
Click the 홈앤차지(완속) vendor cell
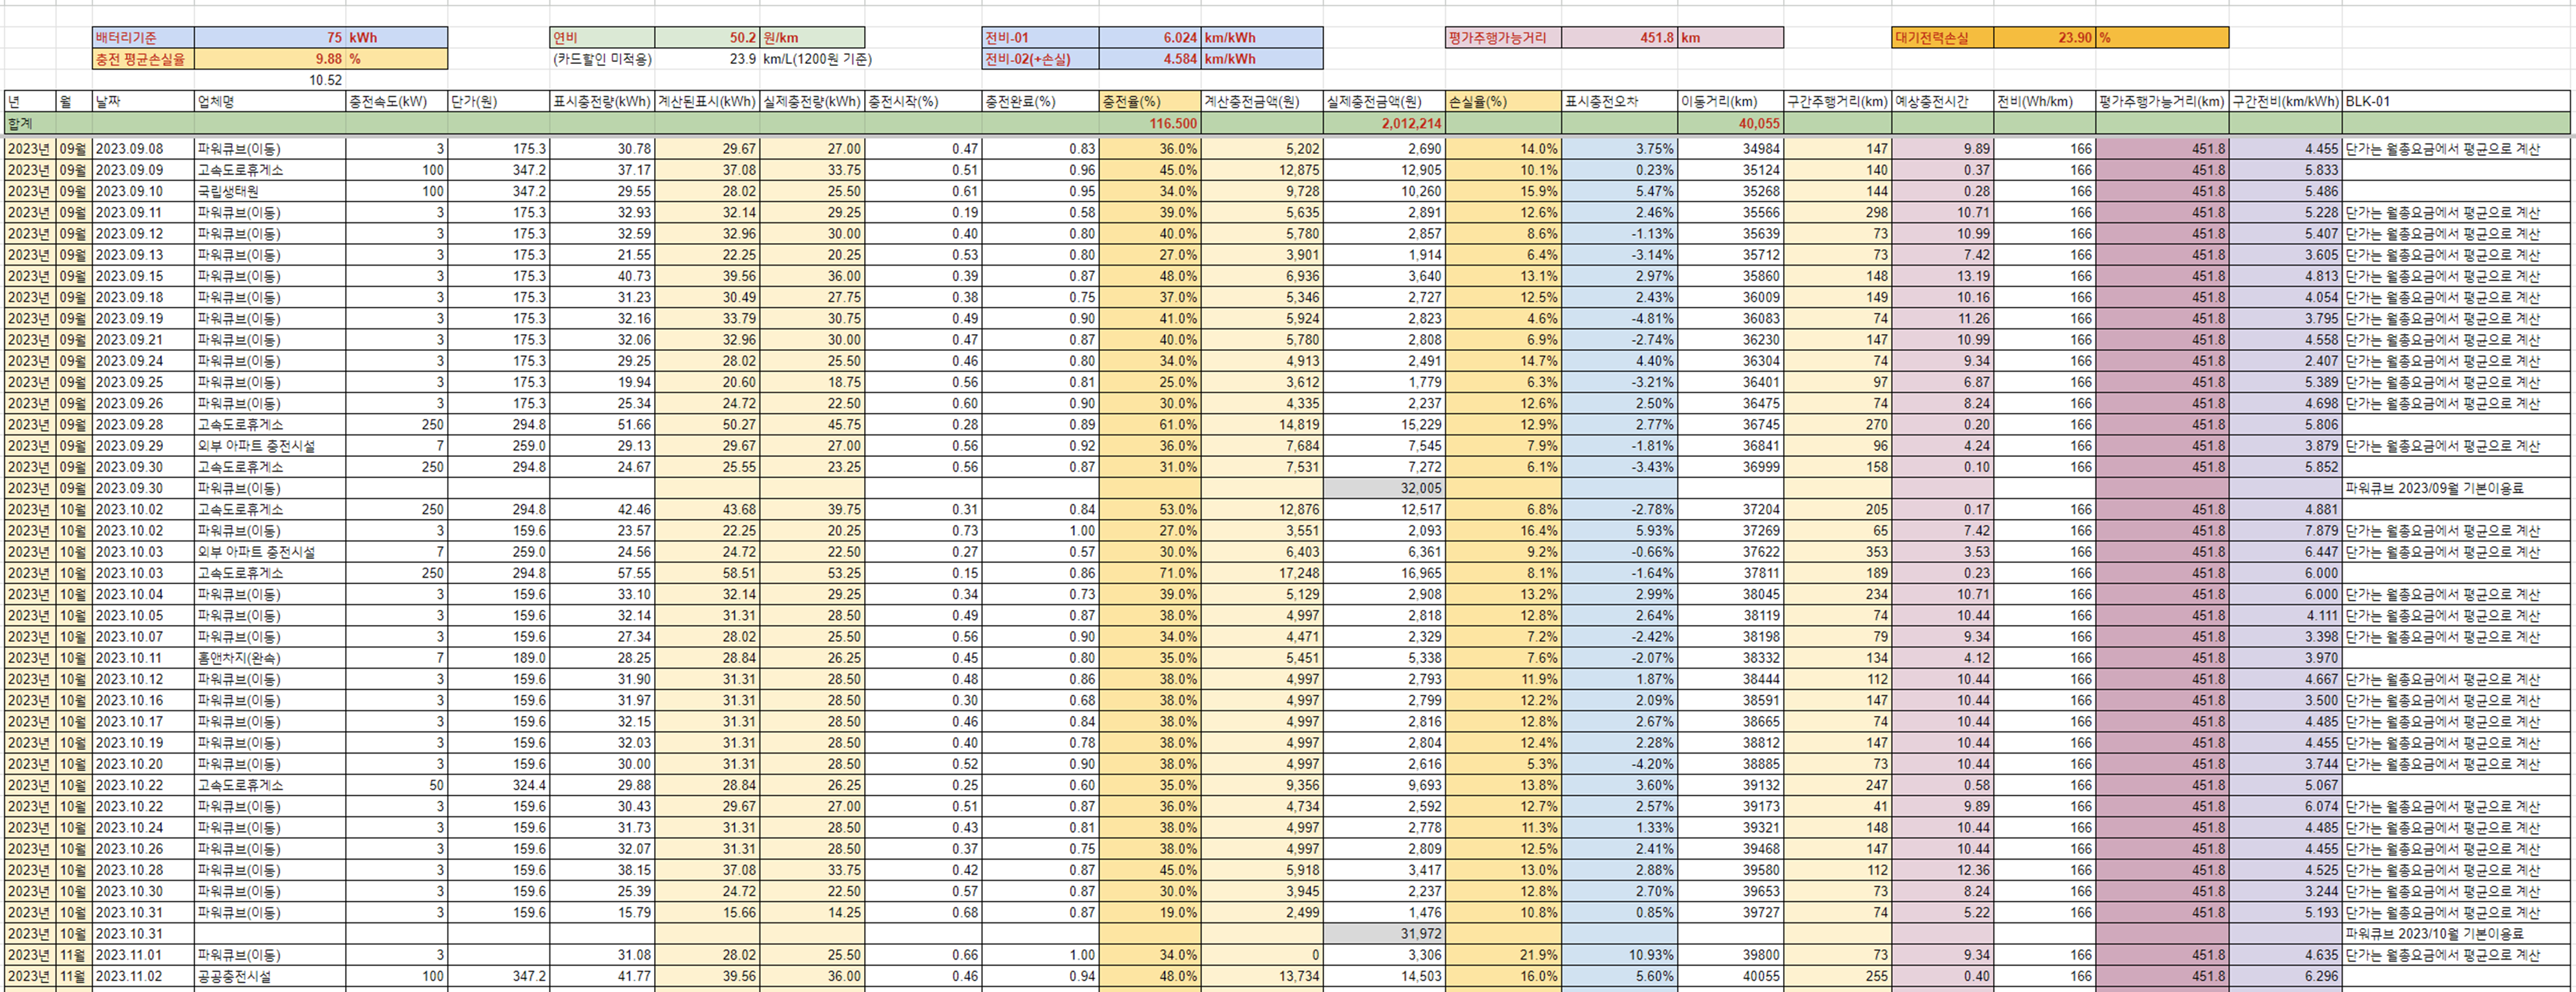(x=269, y=658)
